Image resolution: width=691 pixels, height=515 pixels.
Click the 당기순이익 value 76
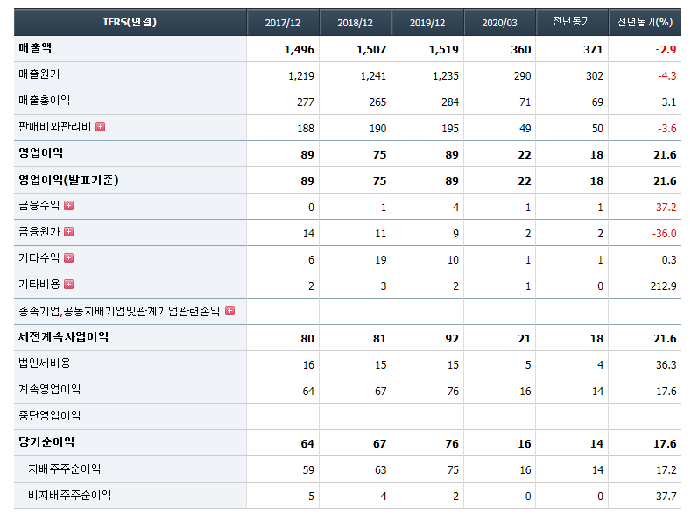click(x=452, y=444)
